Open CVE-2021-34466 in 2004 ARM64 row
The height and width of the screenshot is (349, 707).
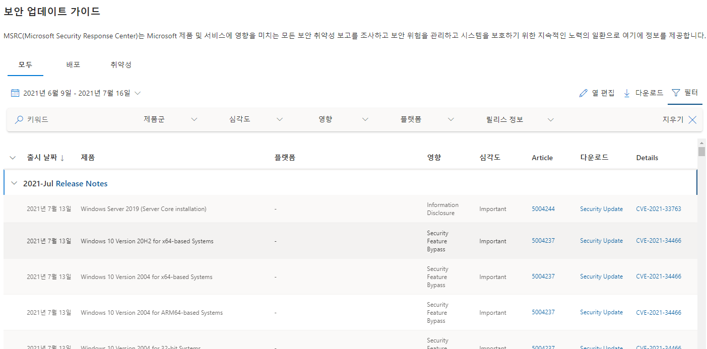[659, 312]
